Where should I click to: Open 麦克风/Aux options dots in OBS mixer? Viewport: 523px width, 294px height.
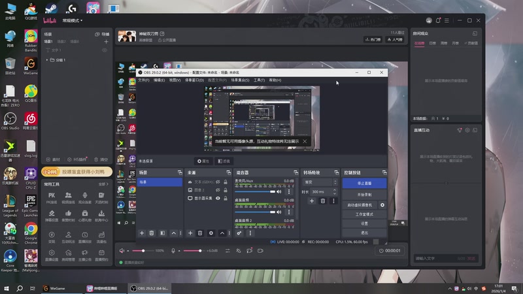pos(289,191)
